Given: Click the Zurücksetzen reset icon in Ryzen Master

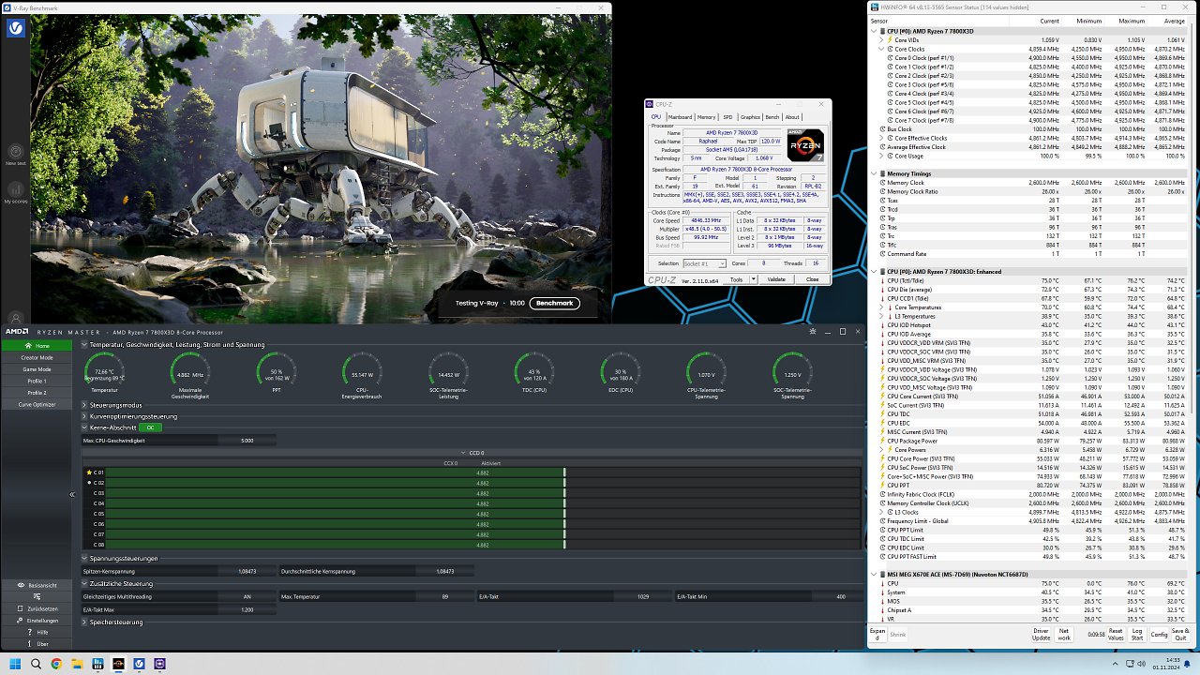Looking at the screenshot, I should click(21, 608).
